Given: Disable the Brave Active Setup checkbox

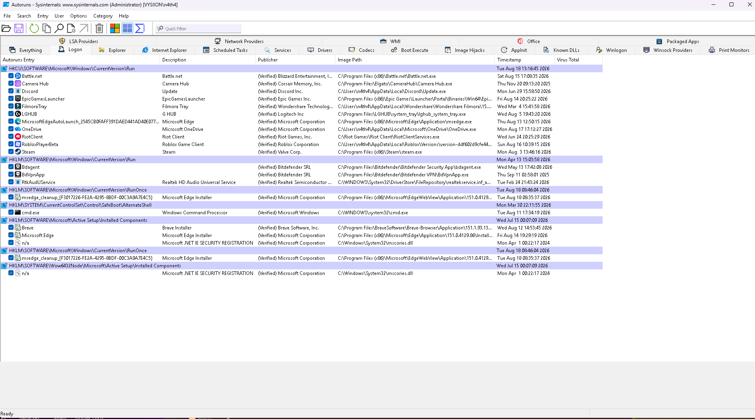Looking at the screenshot, I should tap(11, 227).
